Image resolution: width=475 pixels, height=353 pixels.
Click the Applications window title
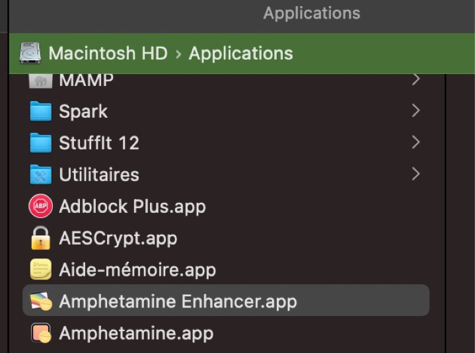click(312, 13)
